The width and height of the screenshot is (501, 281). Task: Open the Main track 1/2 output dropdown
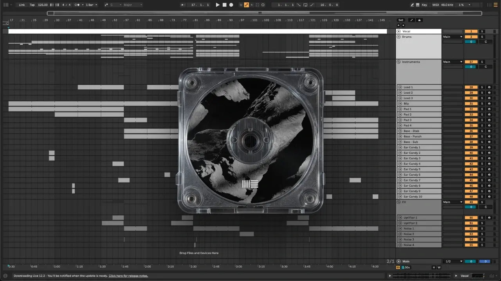[x=452, y=261]
